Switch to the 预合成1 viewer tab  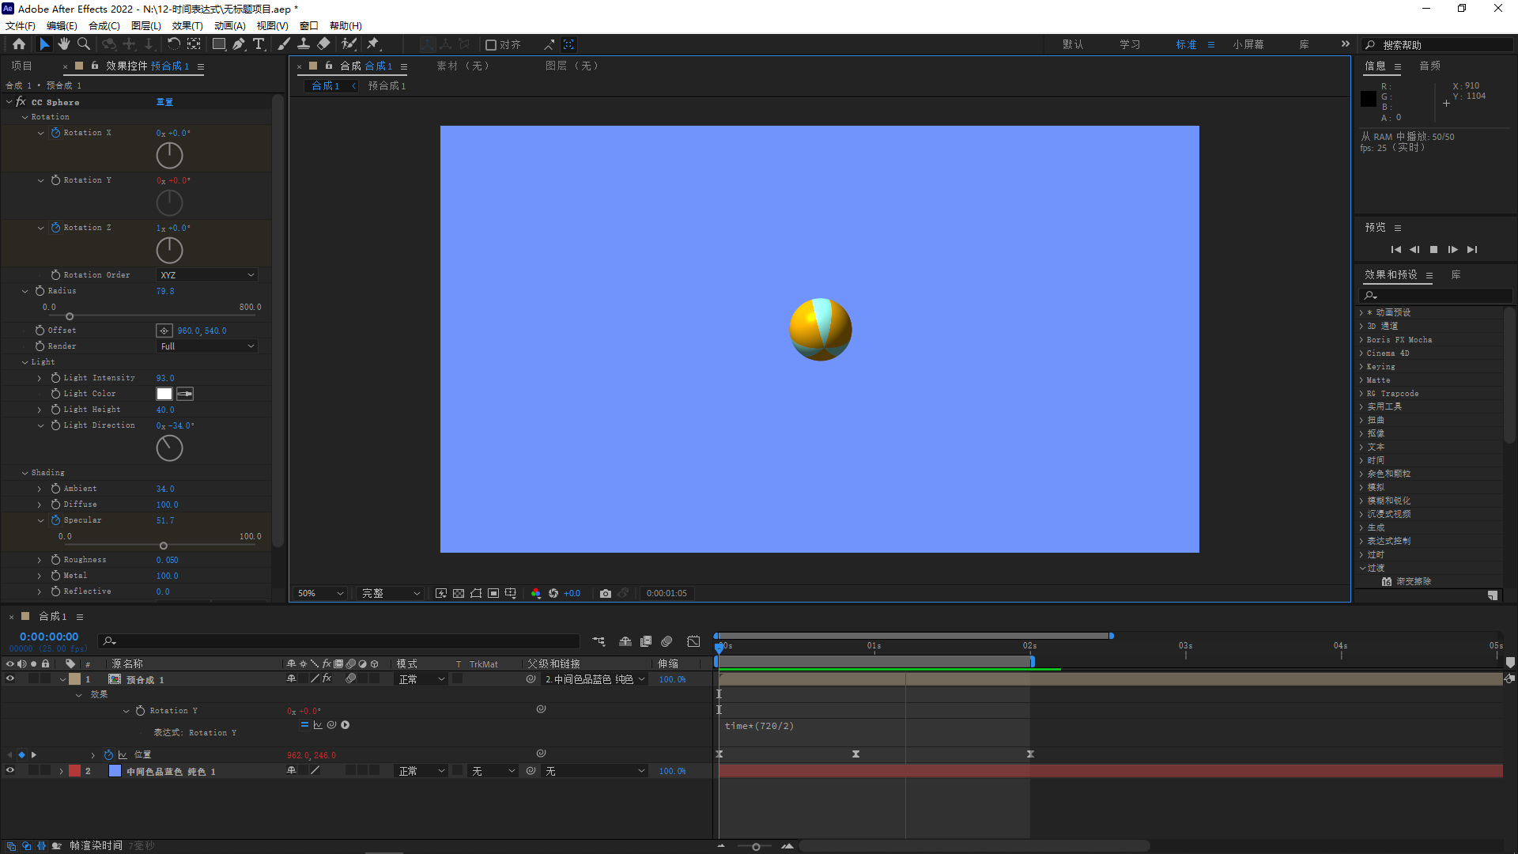click(387, 85)
